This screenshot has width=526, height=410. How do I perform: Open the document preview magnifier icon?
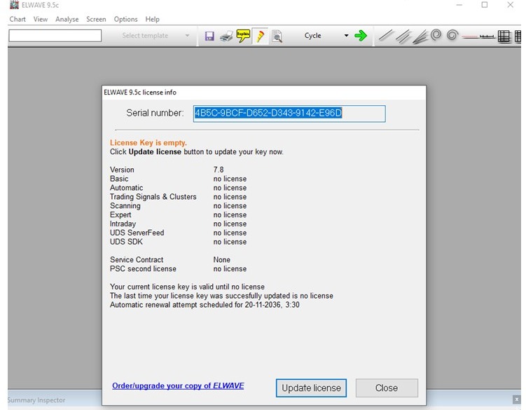277,36
